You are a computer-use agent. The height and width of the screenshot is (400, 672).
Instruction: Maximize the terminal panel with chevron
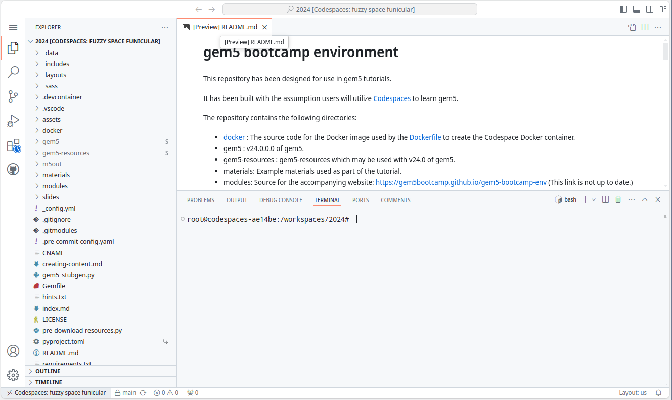[645, 199]
